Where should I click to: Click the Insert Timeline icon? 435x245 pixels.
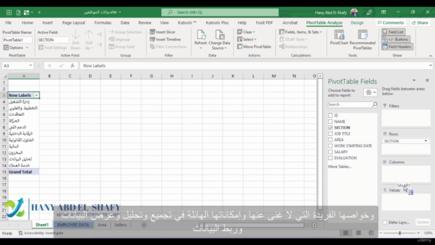point(152,39)
